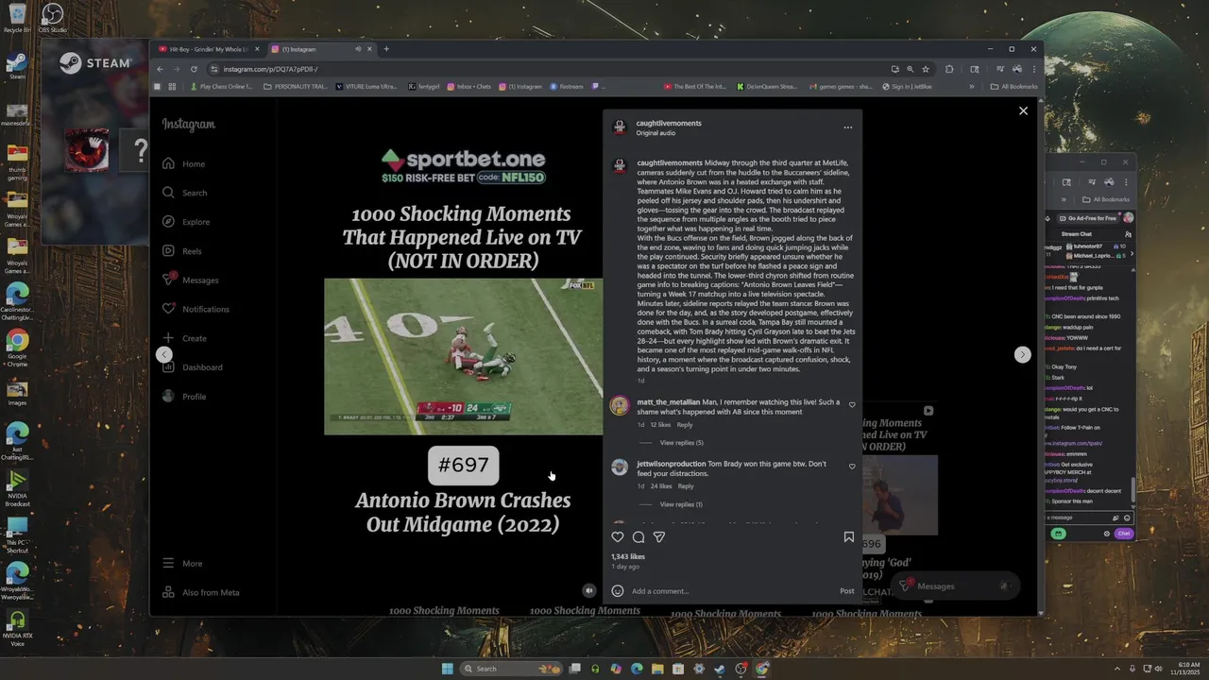Click the Add a comment field
The image size is (1209, 680).
click(x=732, y=591)
